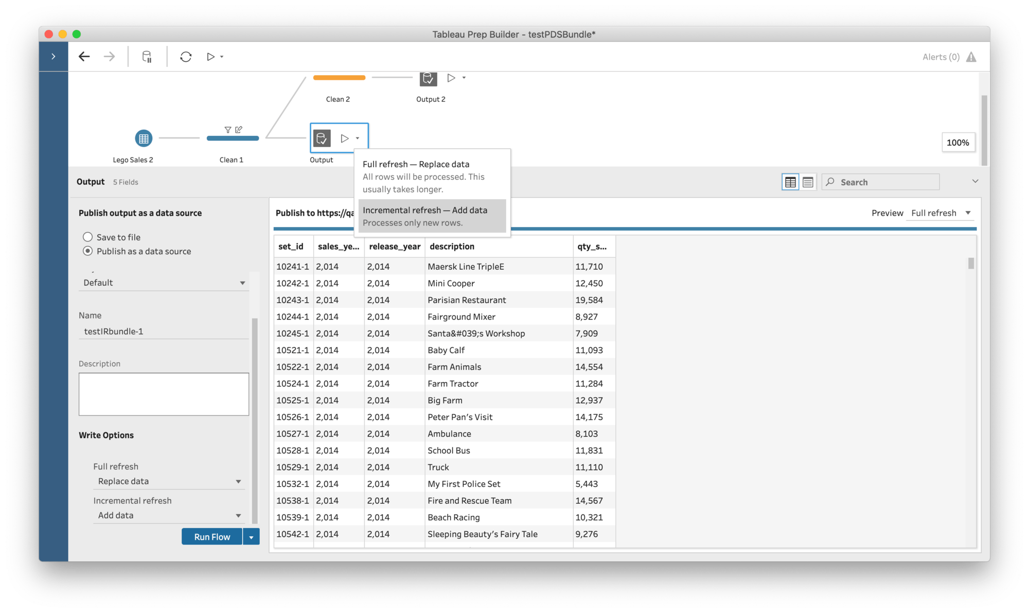The width and height of the screenshot is (1029, 613).
Task: Click the data grid vertical scrollbar
Action: tap(971, 263)
